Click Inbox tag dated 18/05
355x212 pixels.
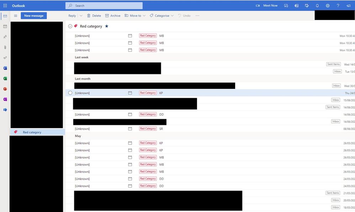pos(335,207)
